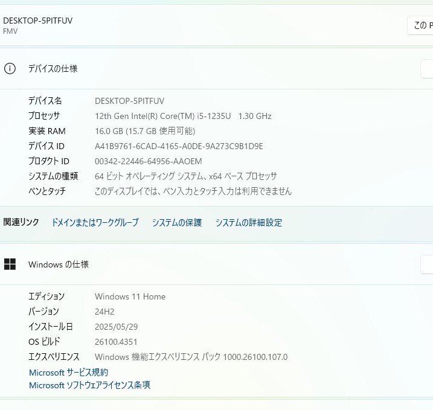Collapse the Windows の仕様 section title
433x410 pixels.
click(x=59, y=264)
